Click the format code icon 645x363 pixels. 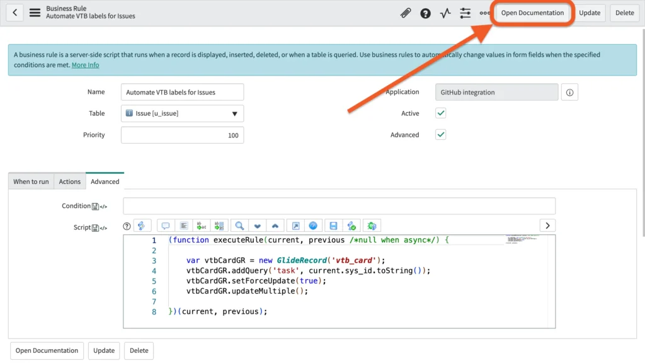tap(184, 226)
